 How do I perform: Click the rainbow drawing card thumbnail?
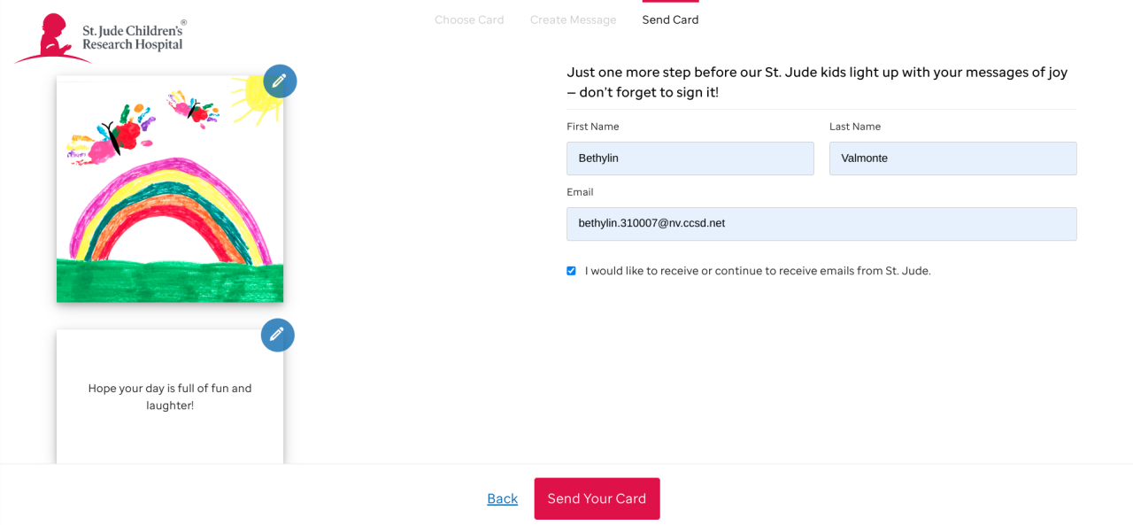pyautogui.click(x=170, y=189)
